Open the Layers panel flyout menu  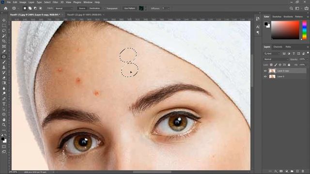click(x=308, y=47)
